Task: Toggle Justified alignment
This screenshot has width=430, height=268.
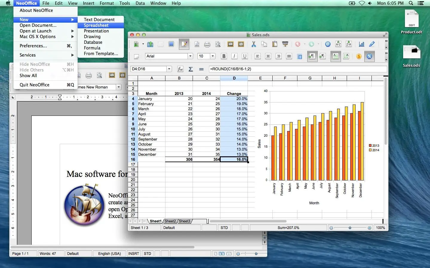Action: [289, 56]
